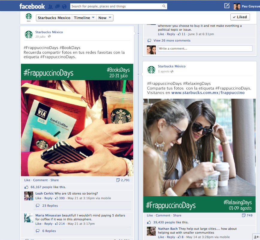Click thumbs-up icon next to 66,167 people
Image resolution: width=260 pixels, height=240 pixels.
point(26,187)
